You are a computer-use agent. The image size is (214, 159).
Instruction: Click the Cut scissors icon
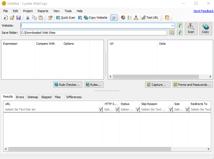click(28, 18)
